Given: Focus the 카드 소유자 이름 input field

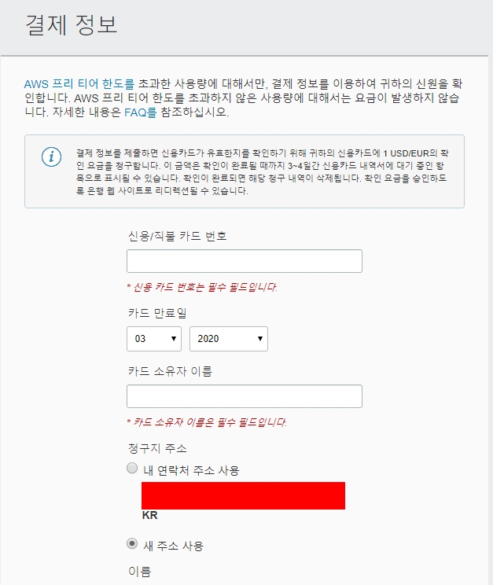Looking at the screenshot, I should (245, 396).
